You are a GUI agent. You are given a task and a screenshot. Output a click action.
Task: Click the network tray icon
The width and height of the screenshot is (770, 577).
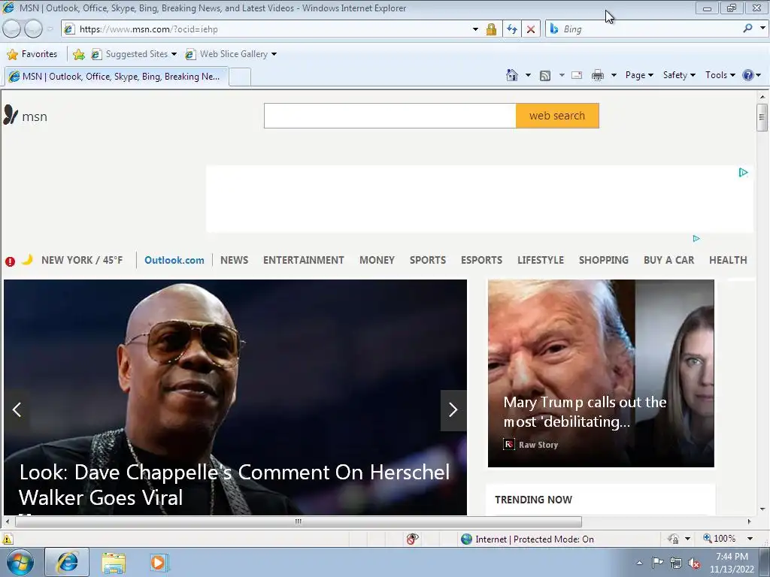coord(676,563)
